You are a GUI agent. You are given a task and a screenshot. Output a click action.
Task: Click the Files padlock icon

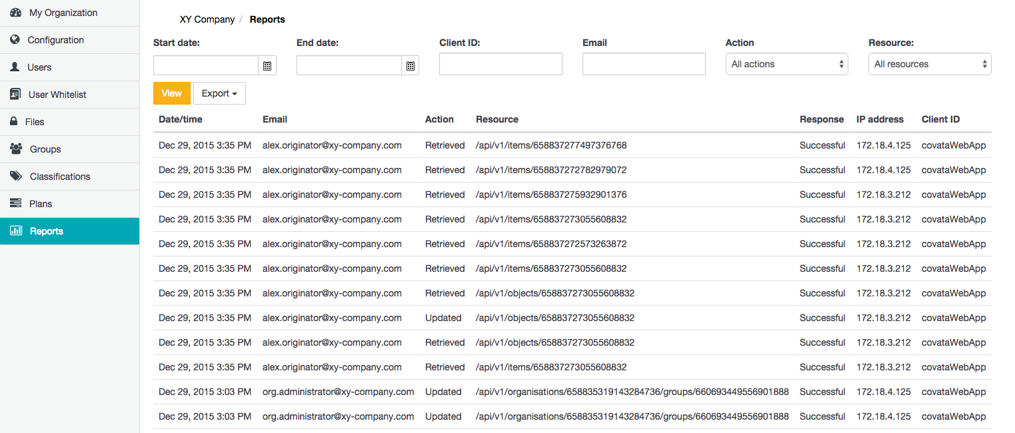[x=13, y=122]
